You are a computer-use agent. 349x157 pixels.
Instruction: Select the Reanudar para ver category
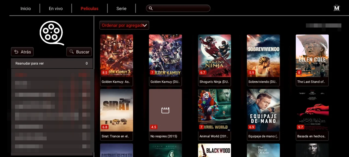[x=52, y=63]
